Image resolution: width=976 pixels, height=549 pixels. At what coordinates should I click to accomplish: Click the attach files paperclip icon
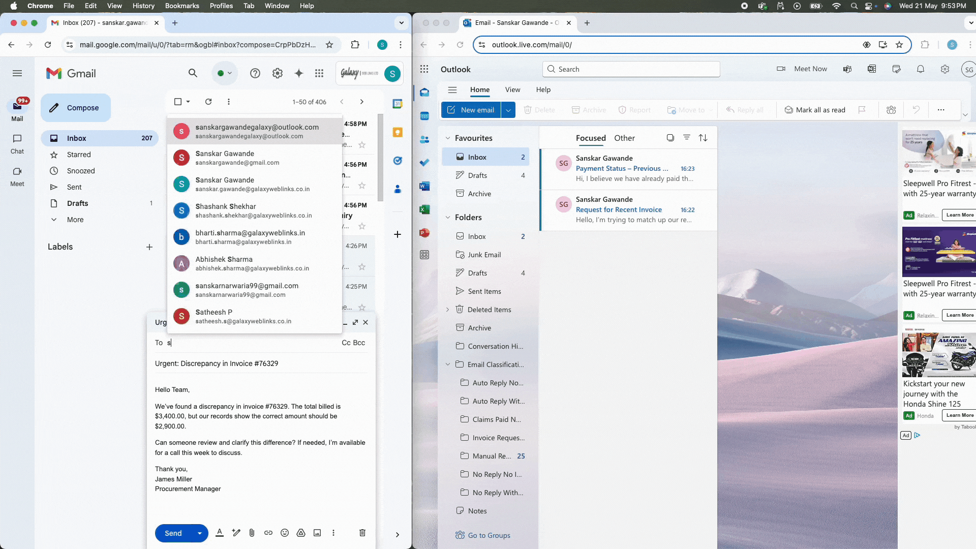coord(252,533)
